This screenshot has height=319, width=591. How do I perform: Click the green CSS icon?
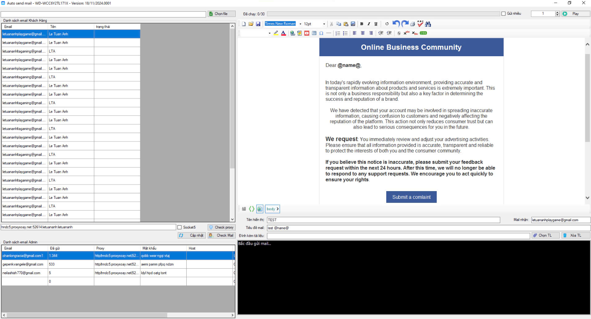coord(423,33)
